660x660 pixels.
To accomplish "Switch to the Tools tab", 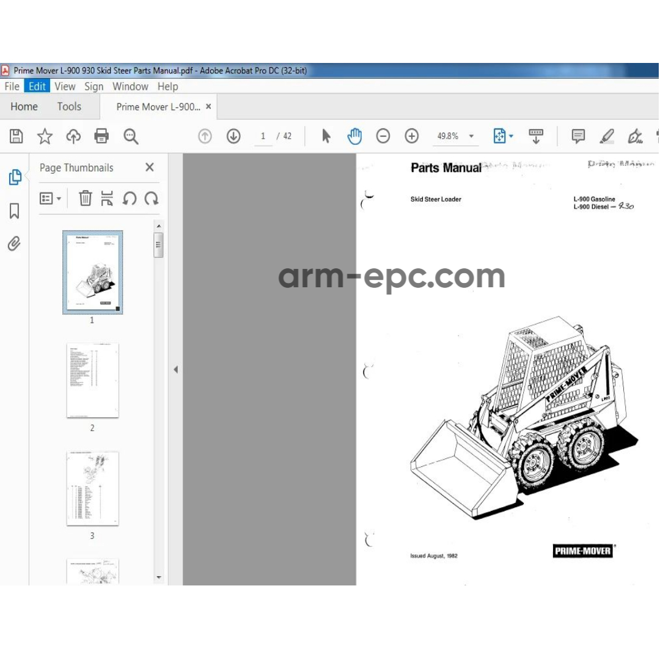I will pos(69,106).
